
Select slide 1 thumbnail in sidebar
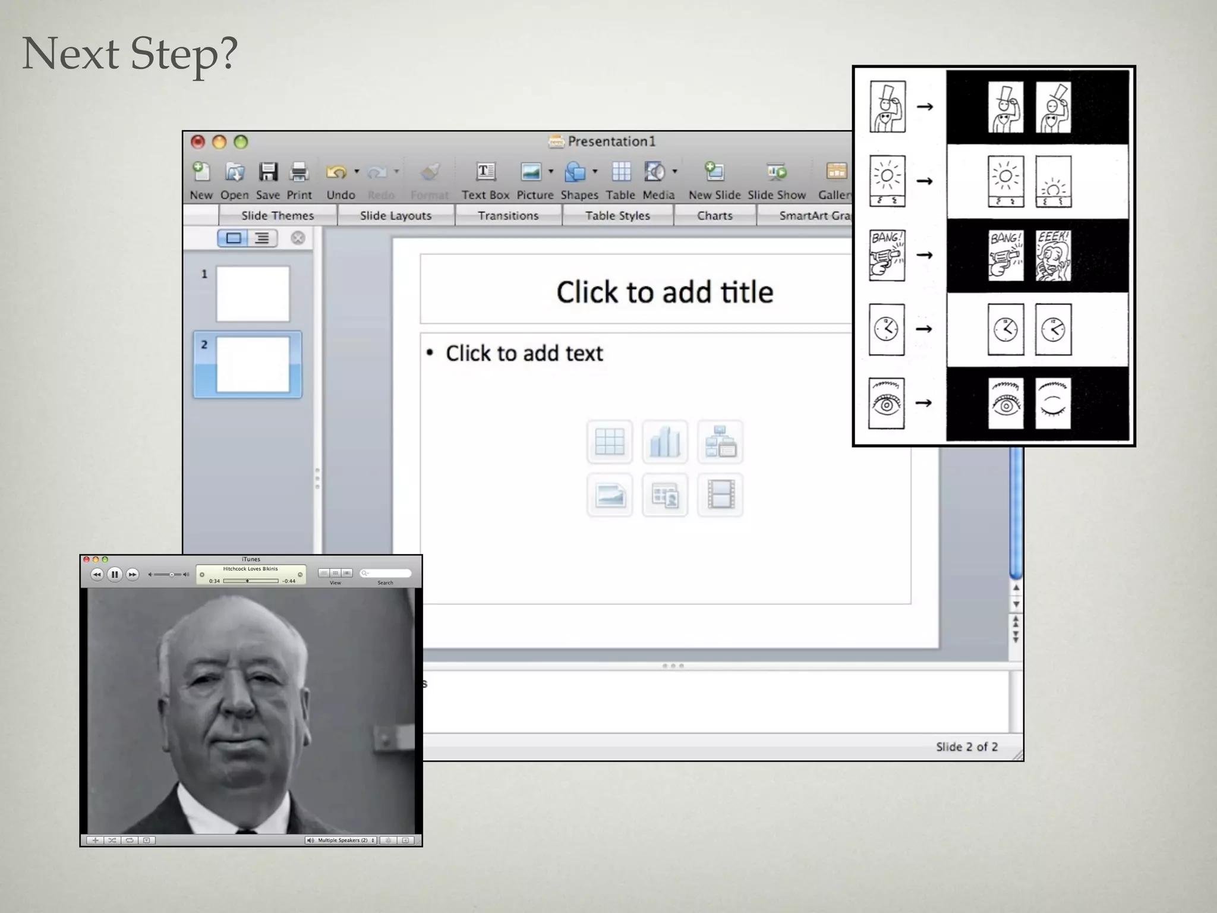pos(253,294)
